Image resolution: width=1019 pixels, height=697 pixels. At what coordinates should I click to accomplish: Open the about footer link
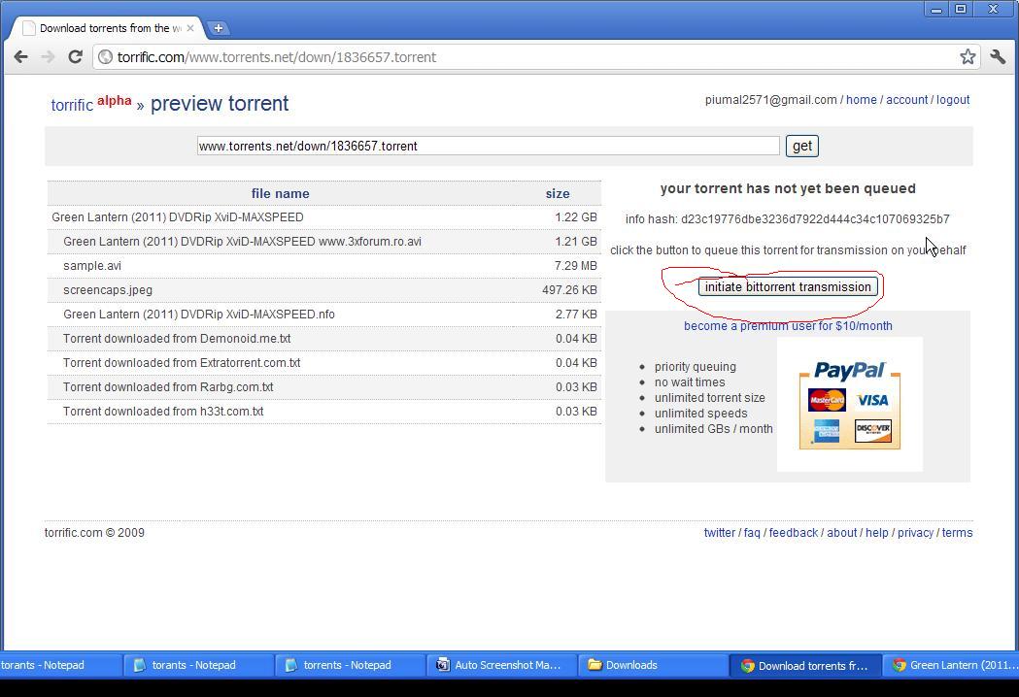[841, 533]
